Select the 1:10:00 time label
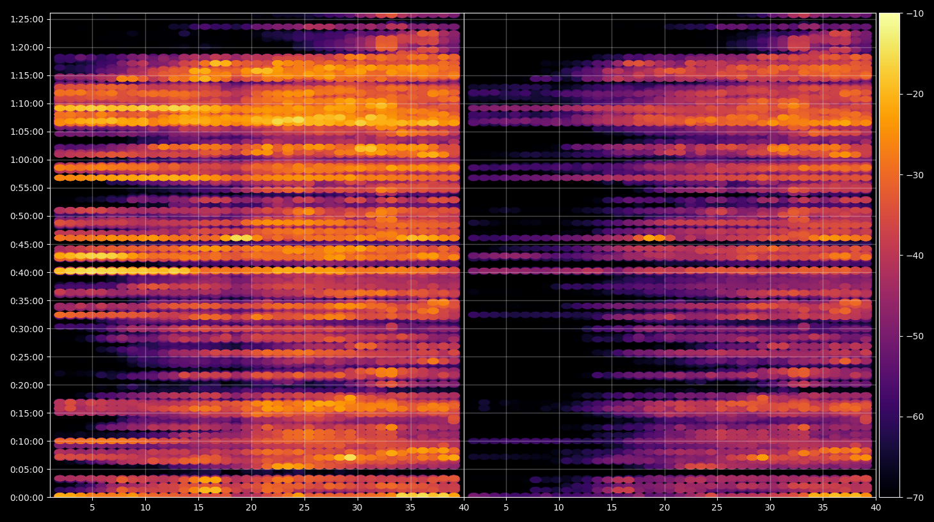Image resolution: width=934 pixels, height=522 pixels. (x=27, y=104)
